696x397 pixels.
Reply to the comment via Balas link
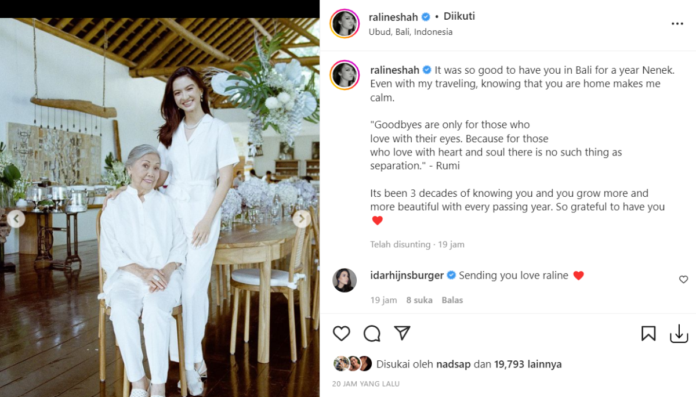pos(452,300)
